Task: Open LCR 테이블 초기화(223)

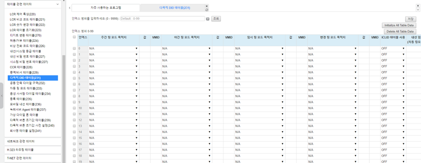Action: [25, 30]
